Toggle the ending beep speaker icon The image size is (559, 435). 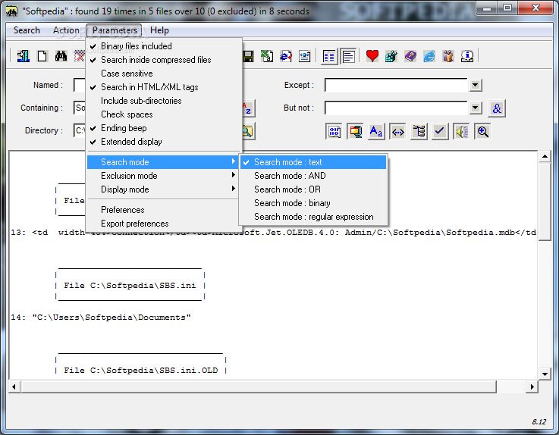(461, 131)
